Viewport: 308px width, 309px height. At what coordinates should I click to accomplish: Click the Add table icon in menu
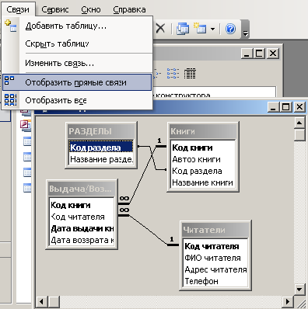pyautogui.click(x=11, y=26)
